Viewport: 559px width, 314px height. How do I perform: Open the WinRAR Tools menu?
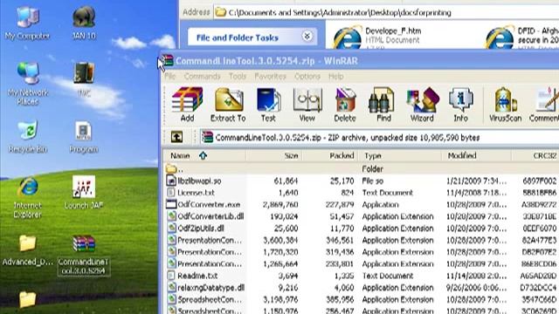(x=238, y=76)
